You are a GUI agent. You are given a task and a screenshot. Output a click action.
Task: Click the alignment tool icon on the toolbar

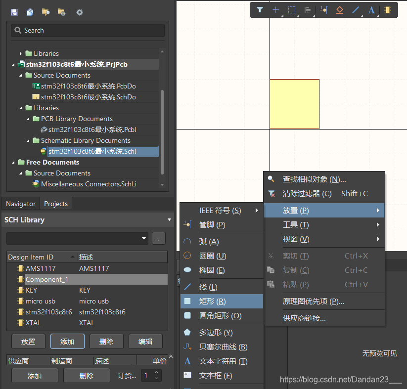click(x=308, y=10)
